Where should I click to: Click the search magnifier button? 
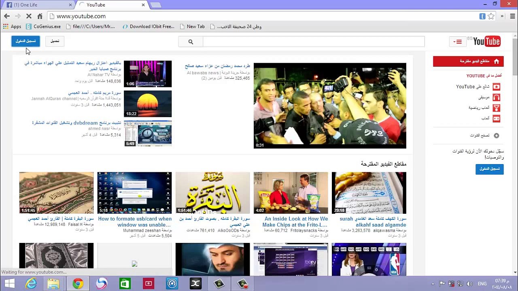[191, 42]
